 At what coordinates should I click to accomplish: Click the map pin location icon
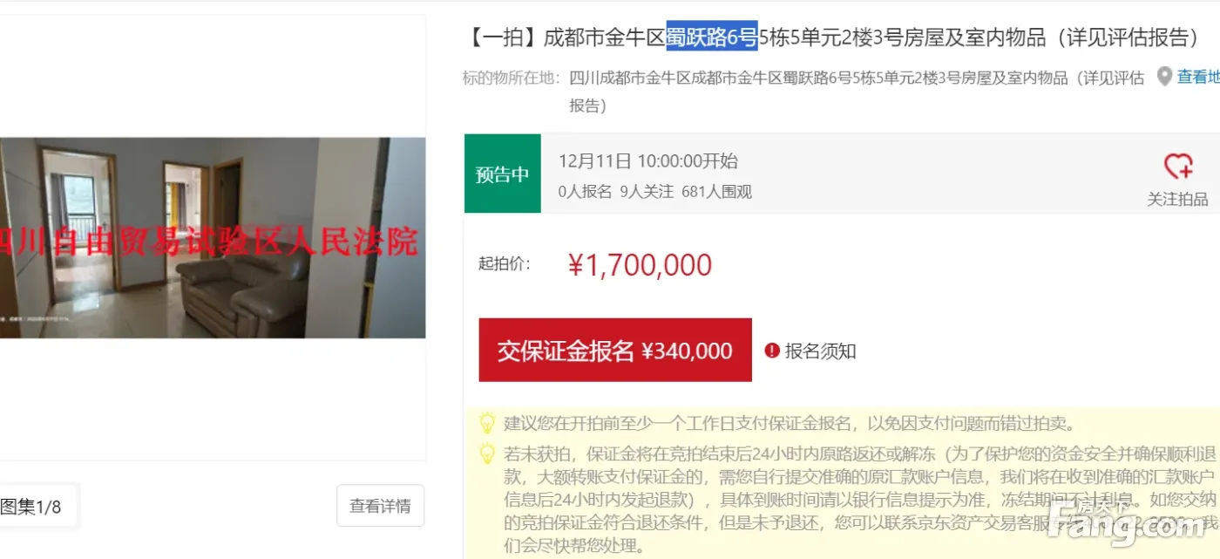coord(1164,77)
